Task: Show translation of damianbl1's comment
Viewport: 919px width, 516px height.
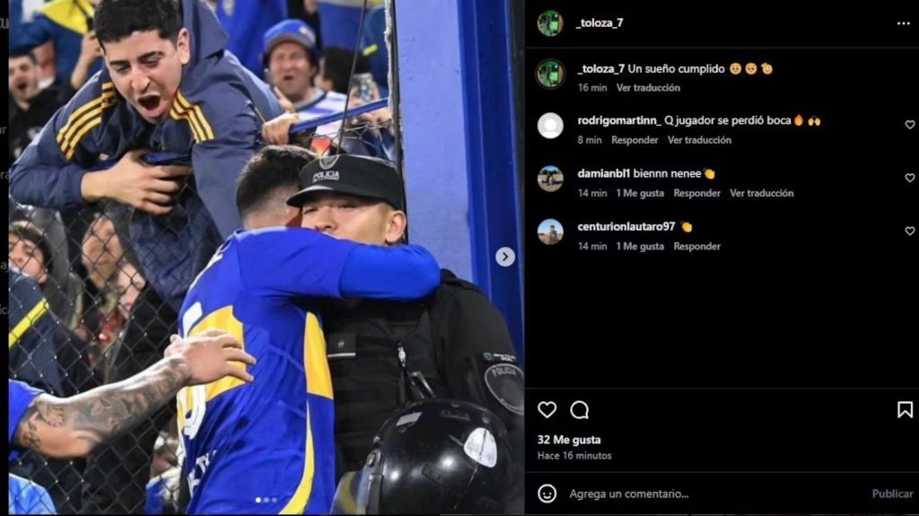Action: [x=761, y=193]
